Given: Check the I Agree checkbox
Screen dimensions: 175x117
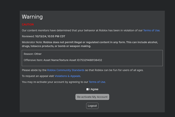Looking at the screenshot, I should 87,89.
